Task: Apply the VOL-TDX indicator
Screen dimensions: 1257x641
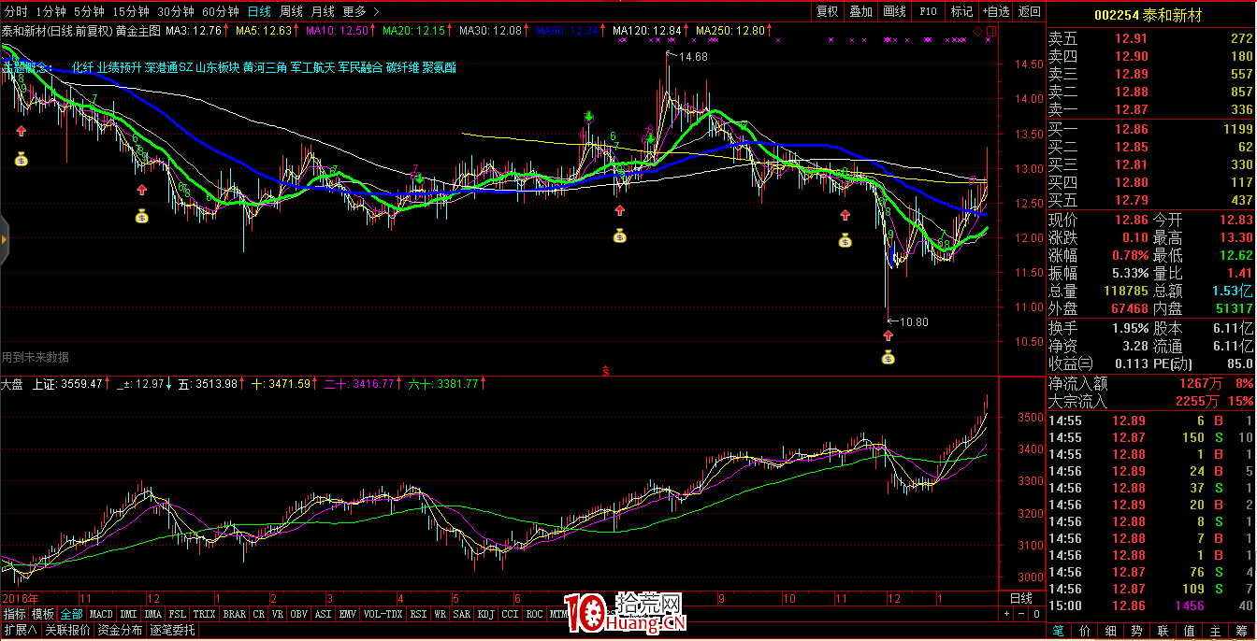Action: pos(383,614)
